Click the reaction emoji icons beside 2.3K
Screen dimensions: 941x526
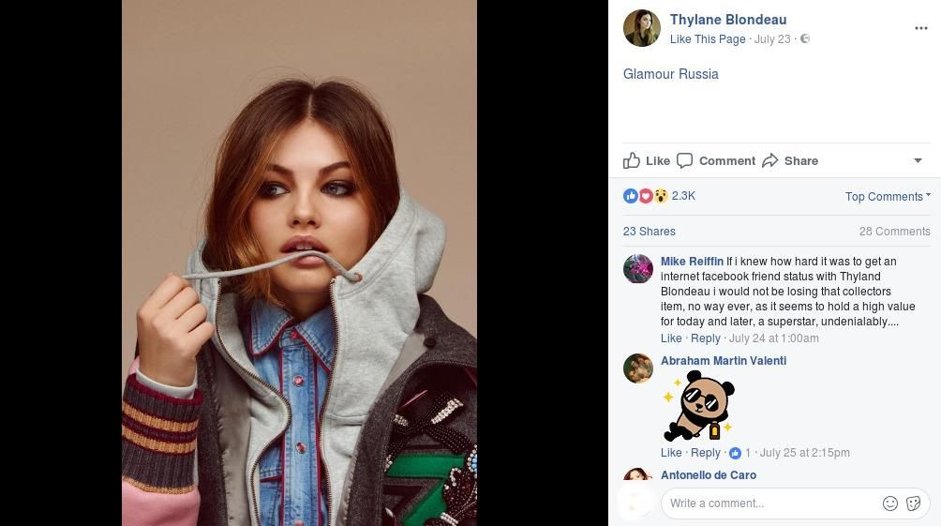click(646, 196)
